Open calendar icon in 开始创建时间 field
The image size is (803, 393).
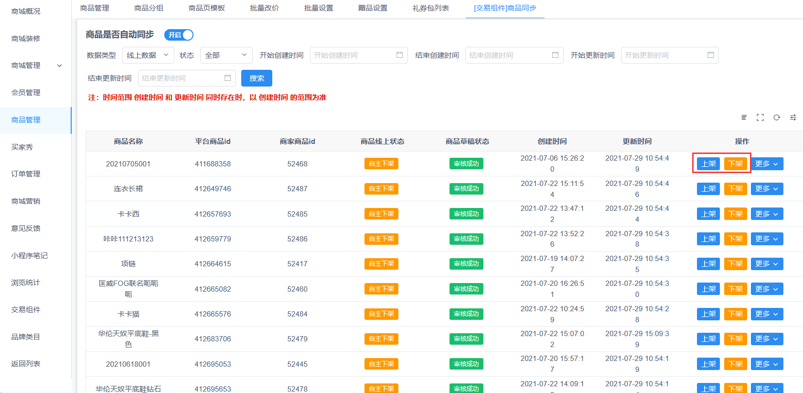(x=399, y=55)
